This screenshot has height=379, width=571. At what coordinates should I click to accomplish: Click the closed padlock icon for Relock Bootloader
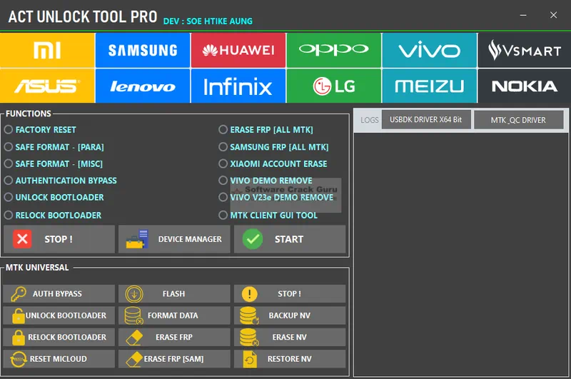click(19, 338)
